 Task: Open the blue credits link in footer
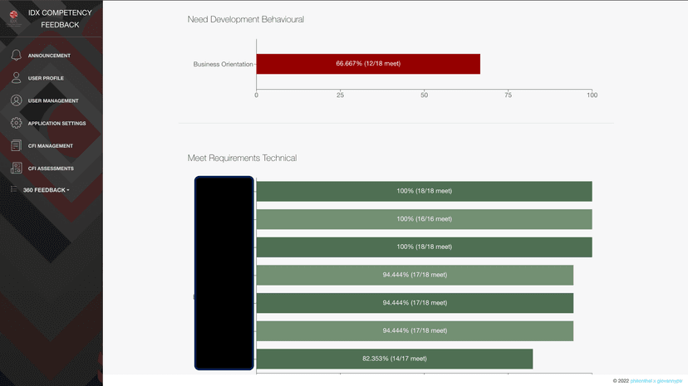(x=656, y=381)
